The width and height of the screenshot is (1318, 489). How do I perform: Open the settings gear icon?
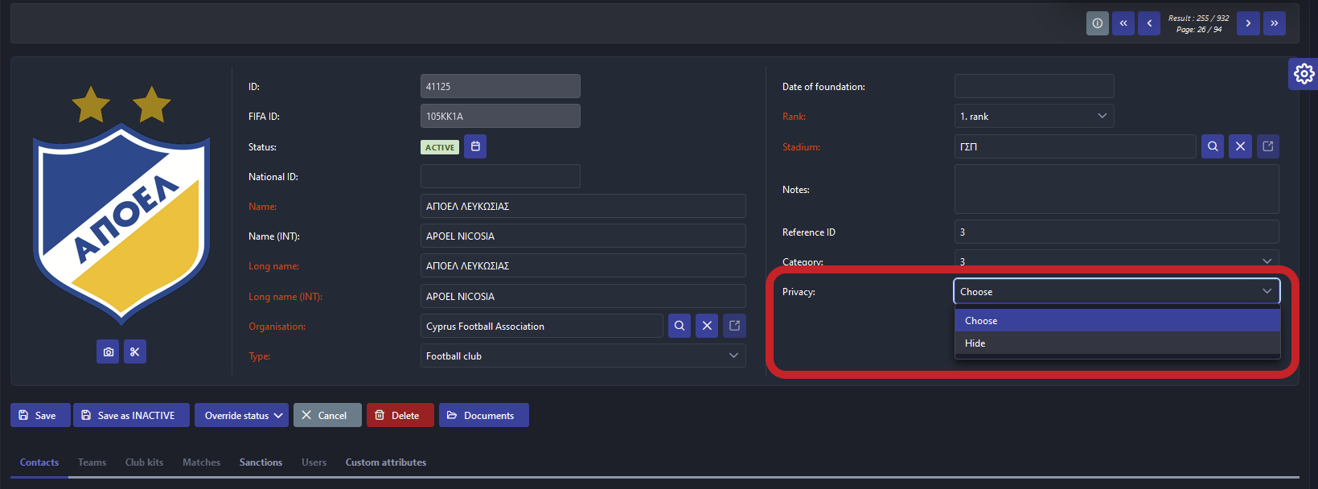coord(1304,74)
